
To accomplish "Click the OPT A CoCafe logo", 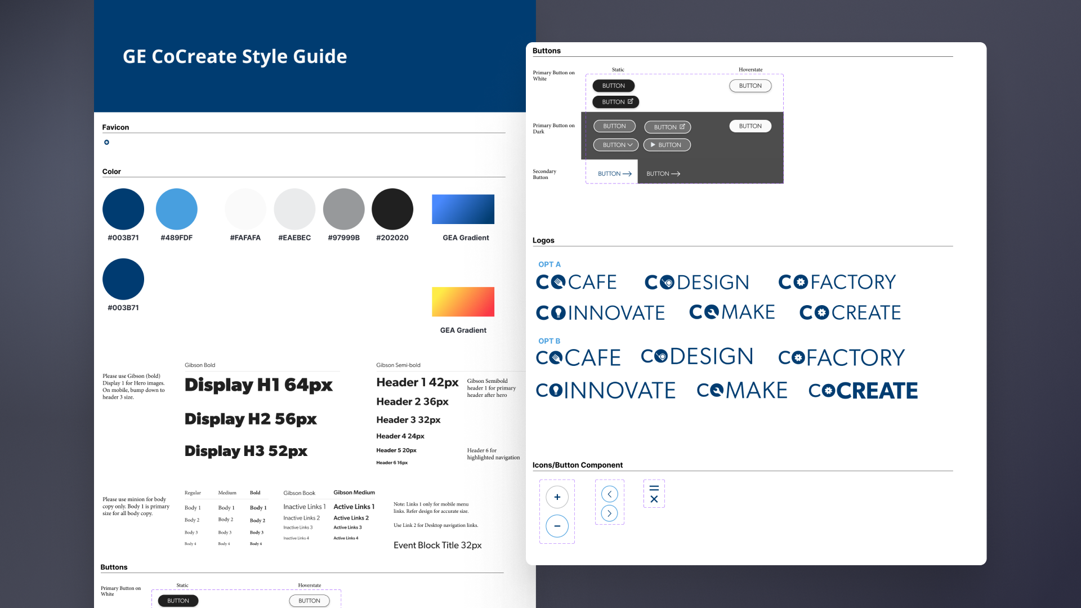I will click(576, 282).
